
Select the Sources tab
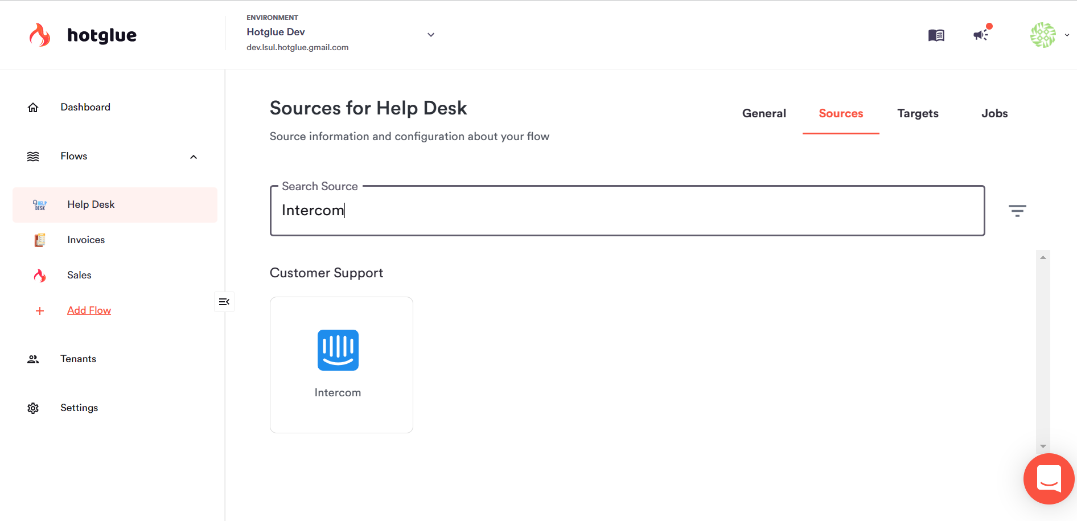pyautogui.click(x=841, y=113)
